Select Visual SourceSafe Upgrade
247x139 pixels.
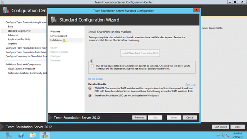click(x=22, y=69)
